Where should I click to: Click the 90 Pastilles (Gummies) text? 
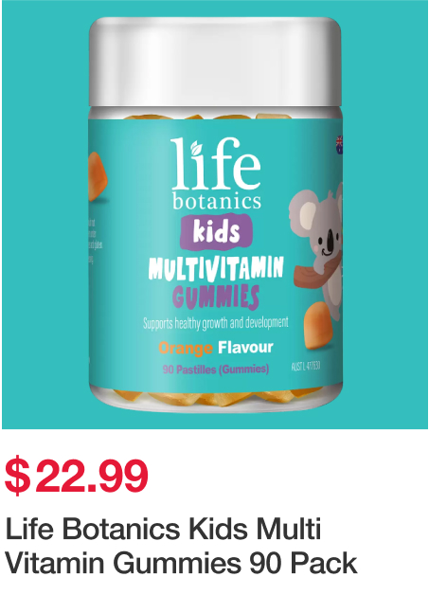pos(216,370)
